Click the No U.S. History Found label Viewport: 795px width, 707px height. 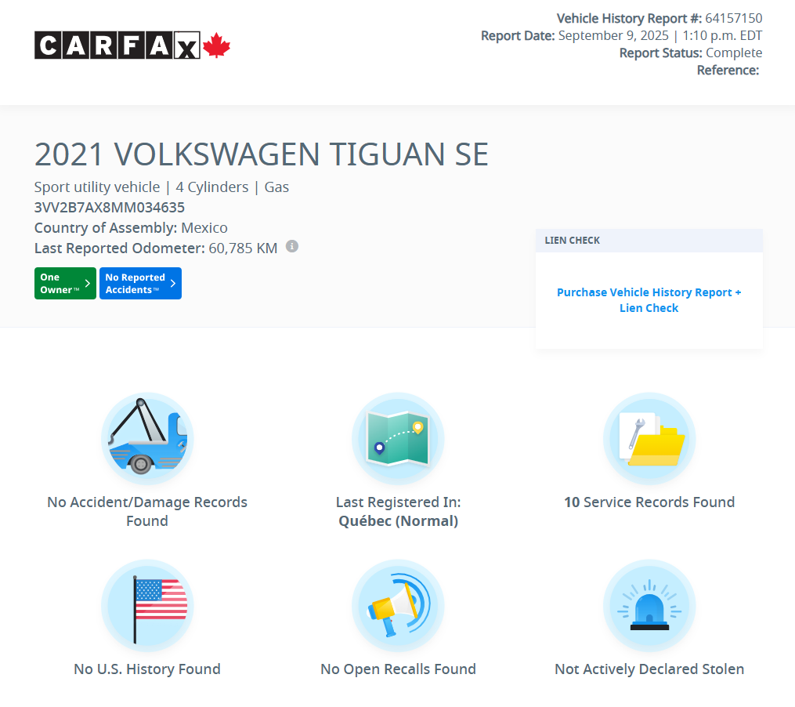[x=147, y=669]
